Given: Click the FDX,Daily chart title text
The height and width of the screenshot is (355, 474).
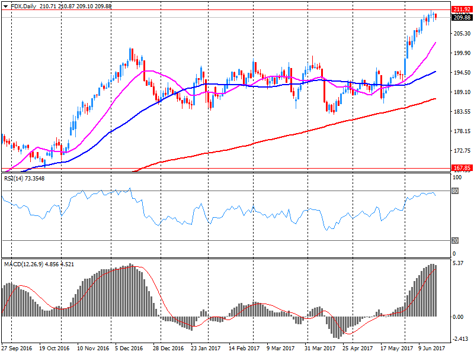Looking at the screenshot, I should [23, 6].
